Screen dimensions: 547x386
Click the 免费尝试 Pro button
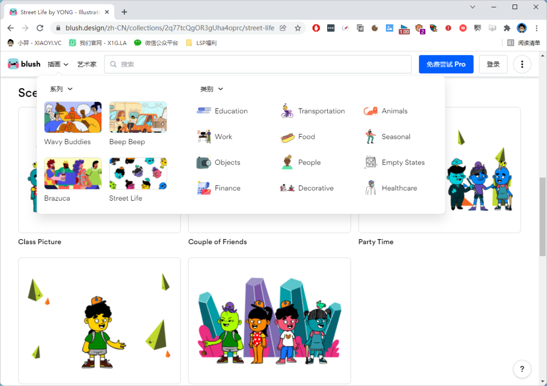tap(446, 64)
